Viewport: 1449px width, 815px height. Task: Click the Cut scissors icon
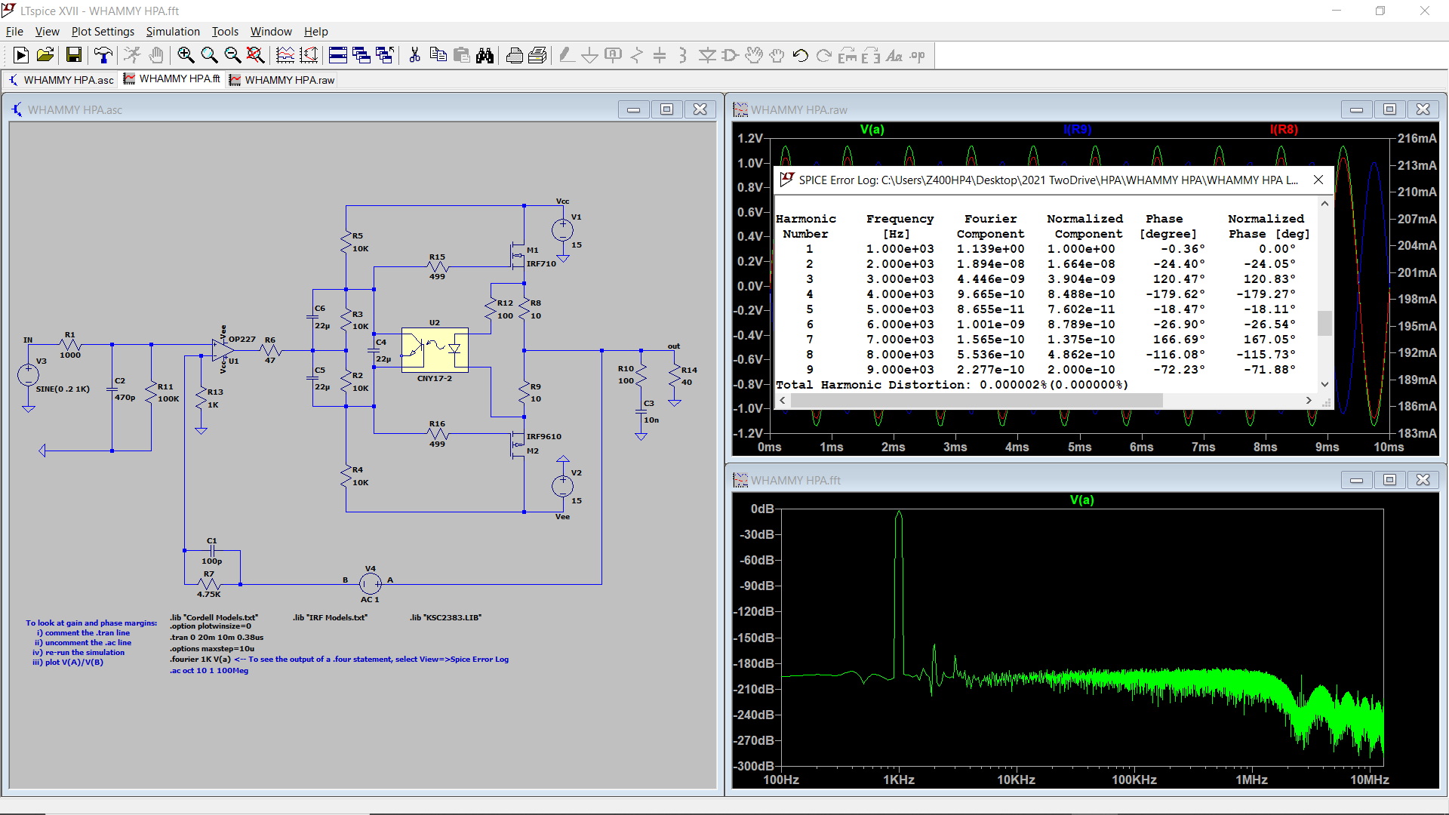click(x=414, y=55)
